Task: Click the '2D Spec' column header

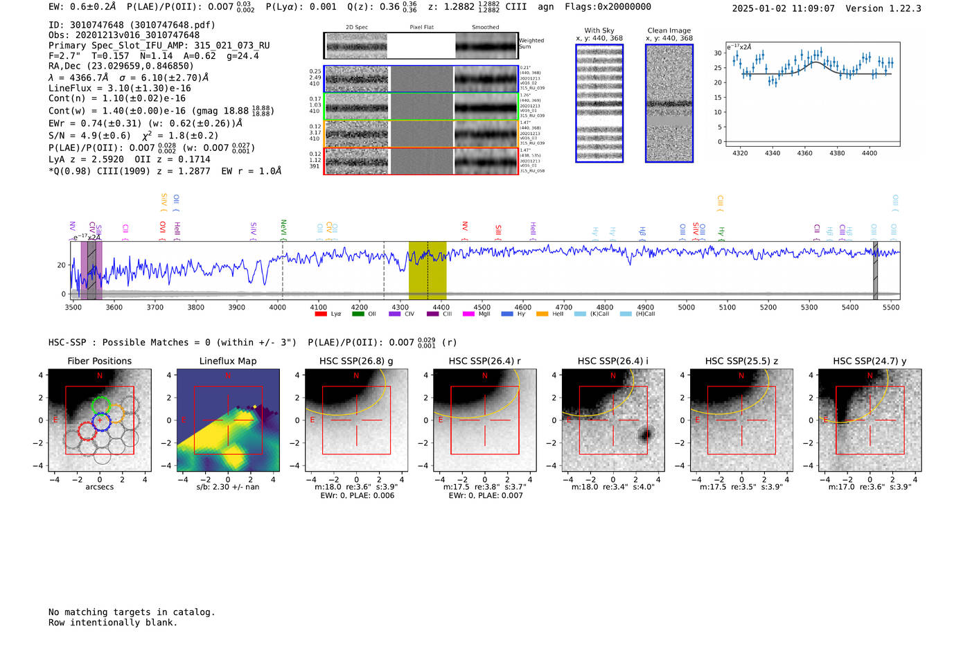Action: click(x=357, y=28)
